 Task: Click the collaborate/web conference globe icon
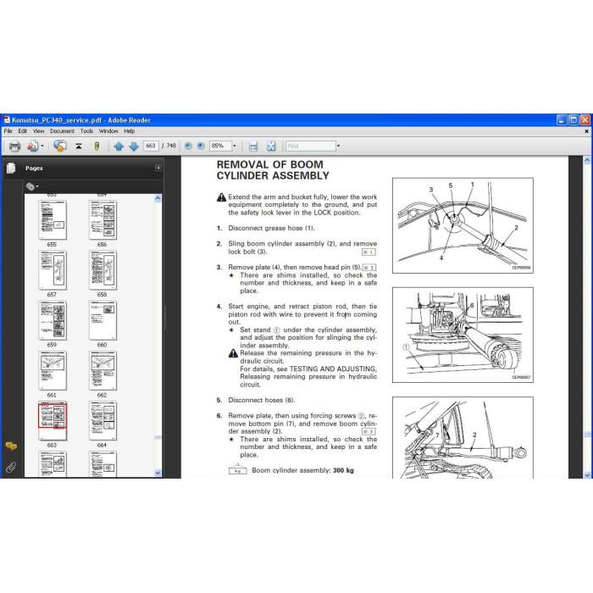(60, 146)
